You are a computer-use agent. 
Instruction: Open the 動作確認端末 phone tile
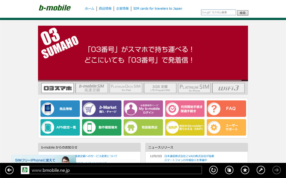[x=102, y=127]
